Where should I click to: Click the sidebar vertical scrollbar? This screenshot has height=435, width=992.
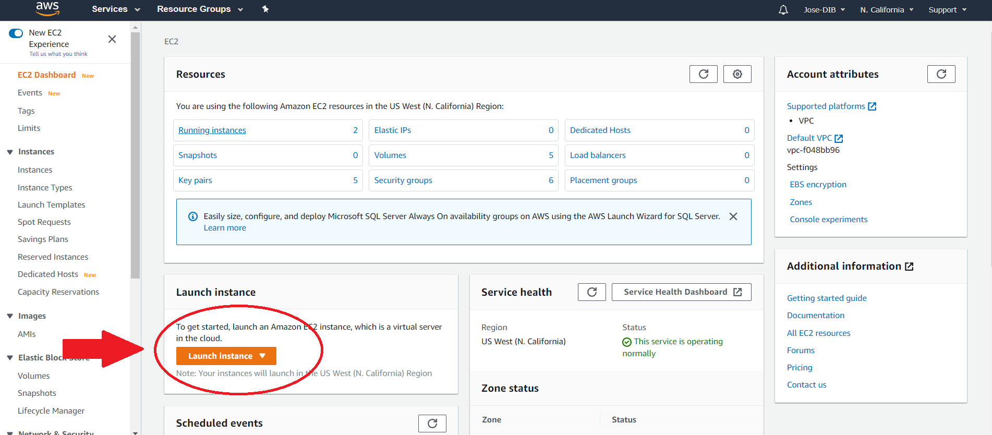tap(135, 155)
